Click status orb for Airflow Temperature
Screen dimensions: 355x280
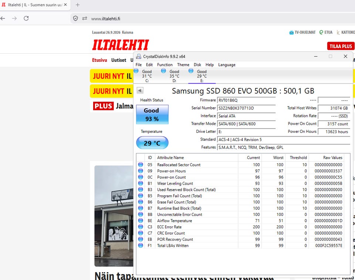[x=141, y=221]
